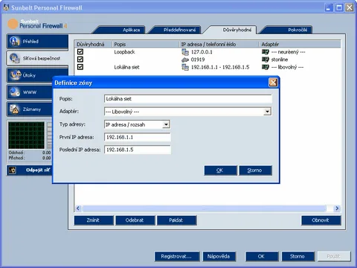Click the modem icon beside 01919

tap(185, 60)
